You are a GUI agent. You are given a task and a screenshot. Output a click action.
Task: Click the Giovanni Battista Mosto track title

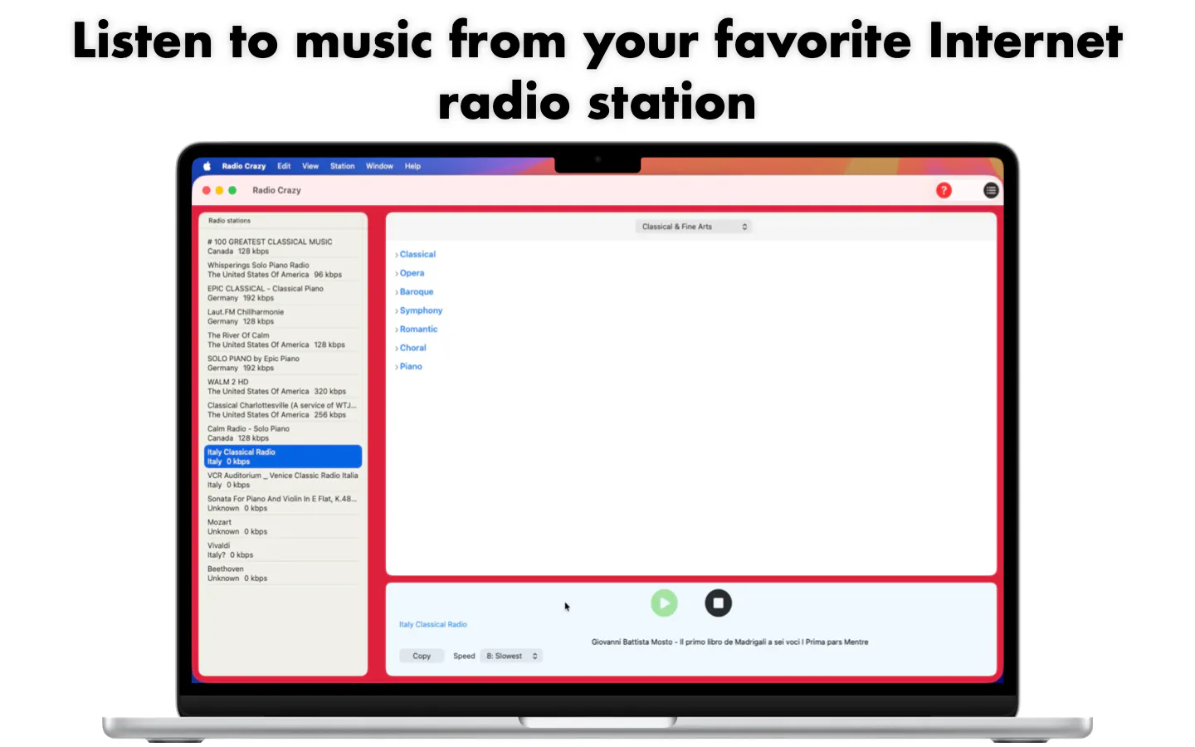pos(729,642)
